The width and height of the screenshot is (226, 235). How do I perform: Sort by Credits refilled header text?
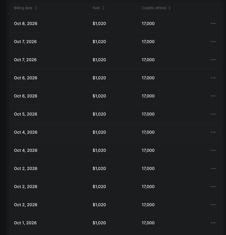pyautogui.click(x=154, y=8)
